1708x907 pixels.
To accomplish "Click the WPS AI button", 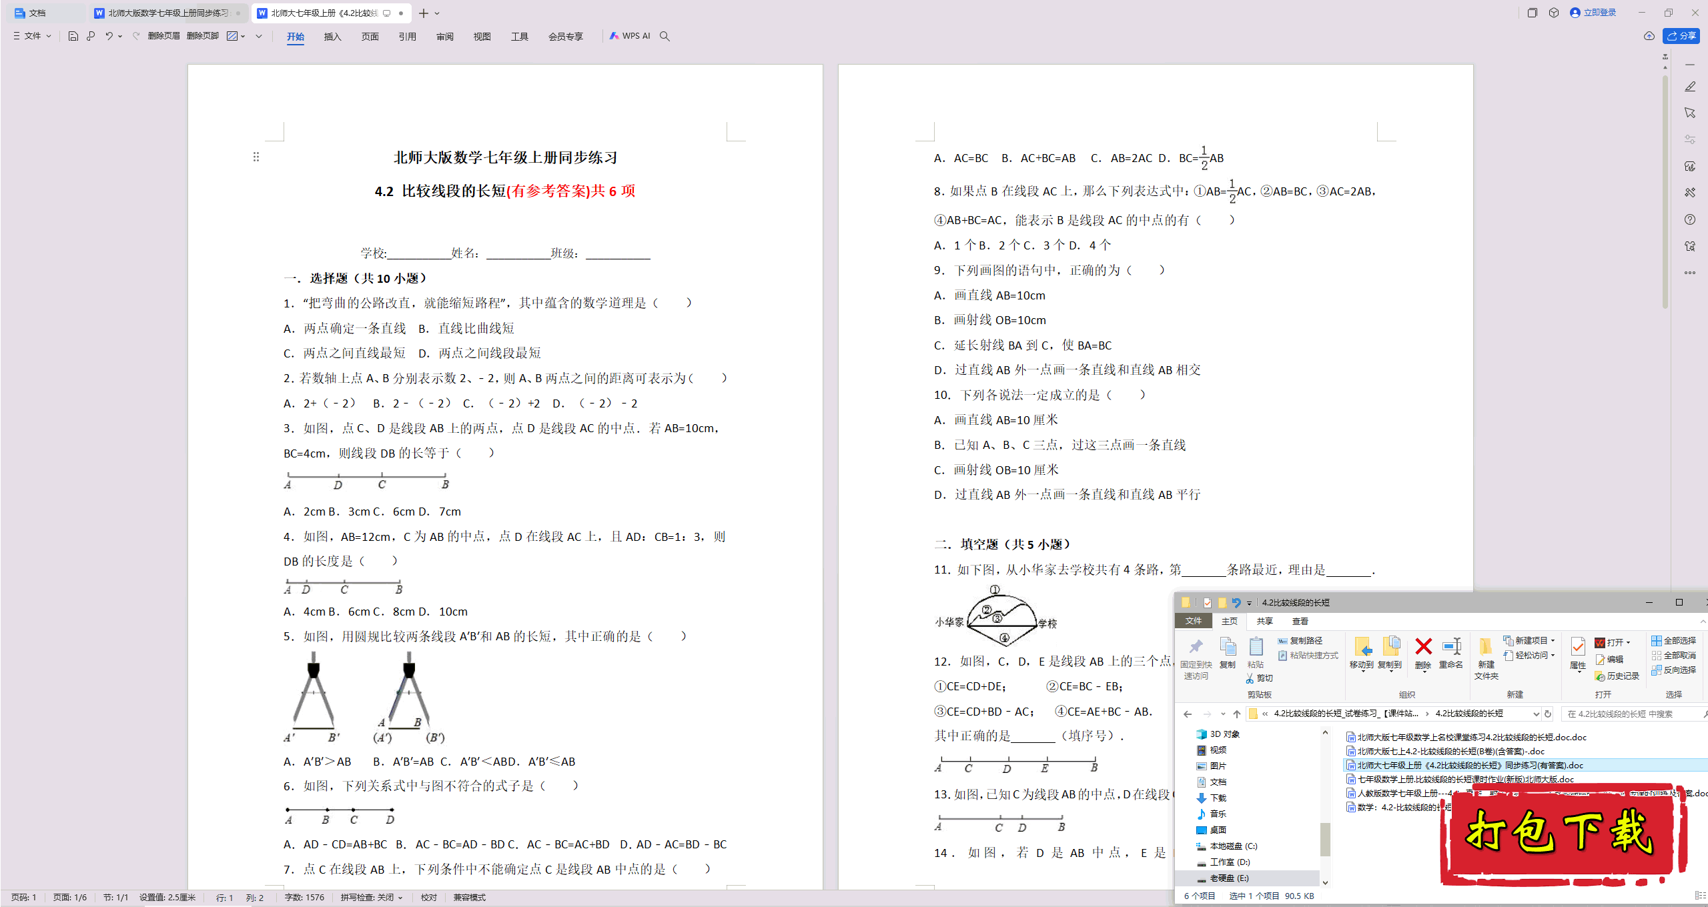I will [x=630, y=36].
